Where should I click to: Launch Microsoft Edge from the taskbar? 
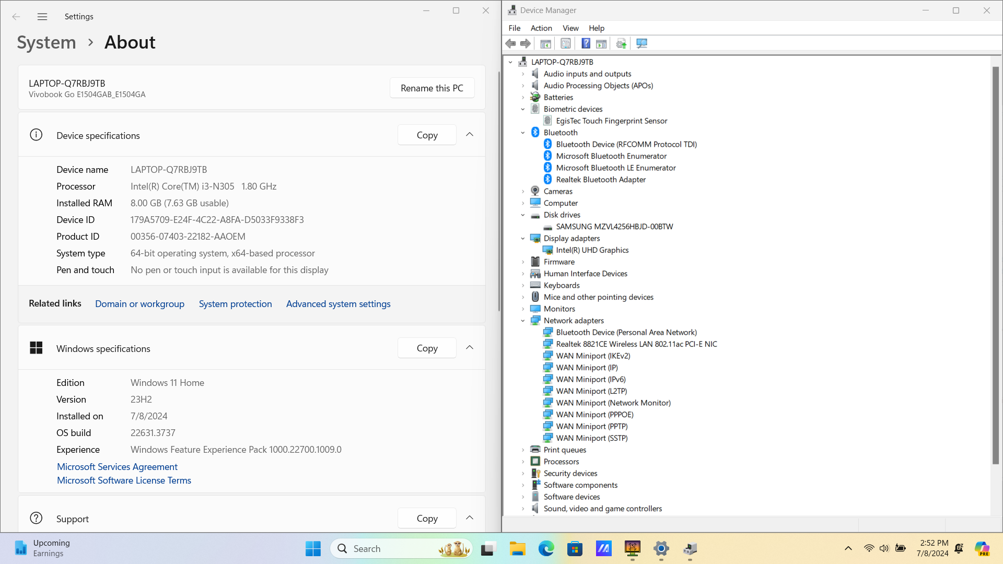click(546, 548)
